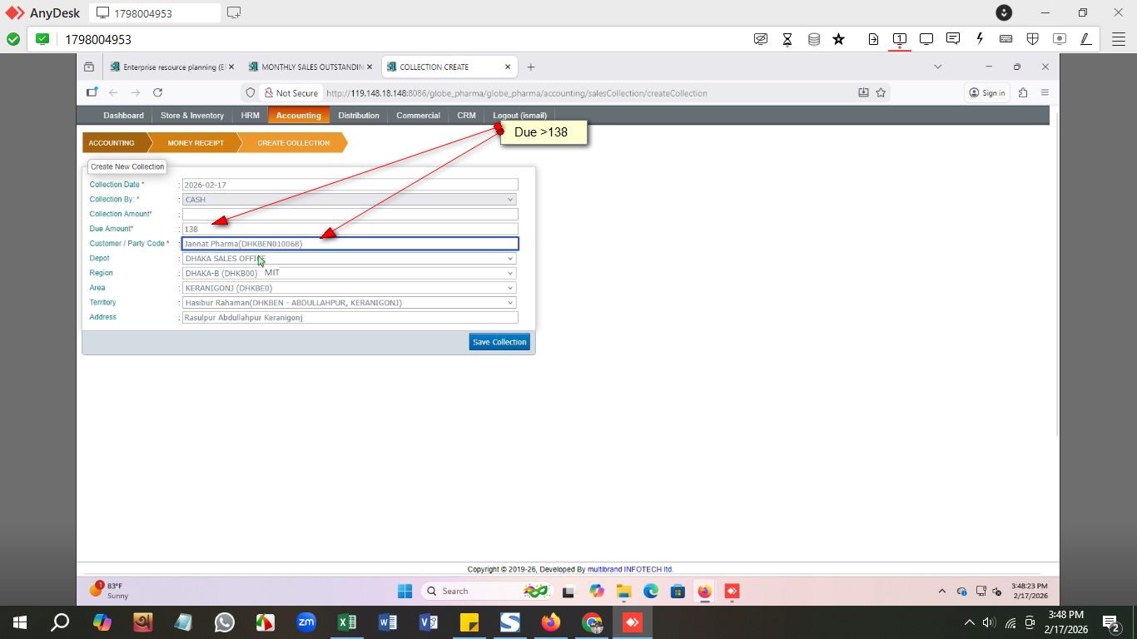This screenshot has height=639, width=1137.
Task: Close the COLLECTION CREATE tab
Action: click(508, 67)
